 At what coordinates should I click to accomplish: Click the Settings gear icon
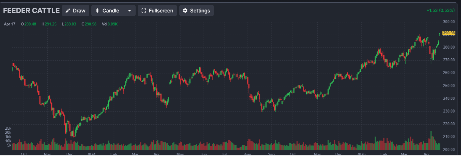point(185,11)
